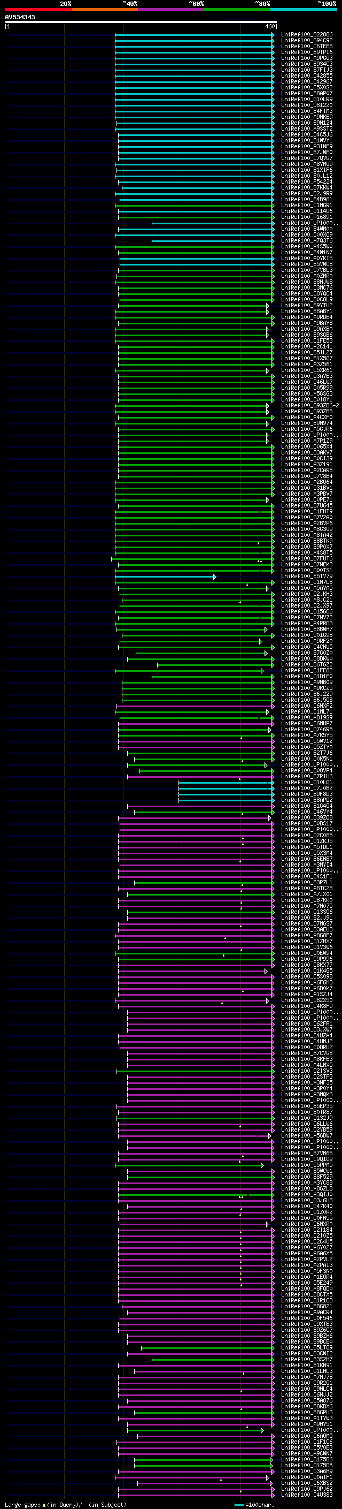Image resolution: width=342 pixels, height=1509 pixels.
Task: Select label UniRef100_C5PPM5
Action: [306, 1165]
